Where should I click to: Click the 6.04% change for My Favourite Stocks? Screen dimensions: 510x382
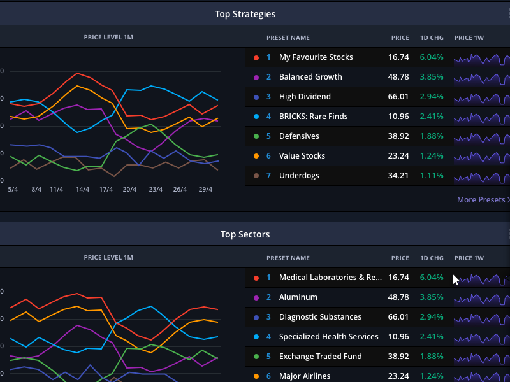pos(432,57)
